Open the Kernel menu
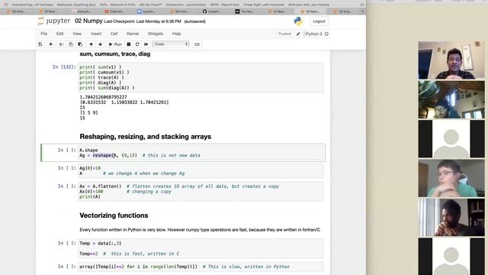 click(x=133, y=34)
